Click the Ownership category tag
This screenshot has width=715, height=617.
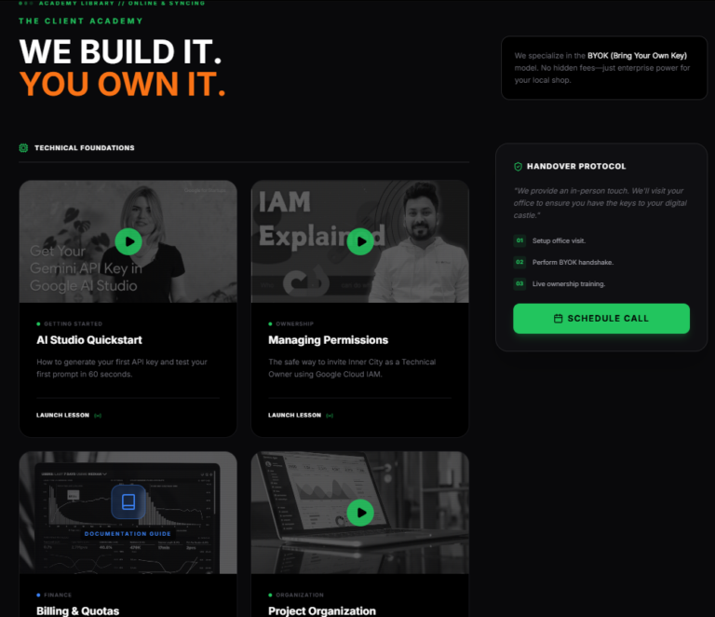tap(294, 324)
